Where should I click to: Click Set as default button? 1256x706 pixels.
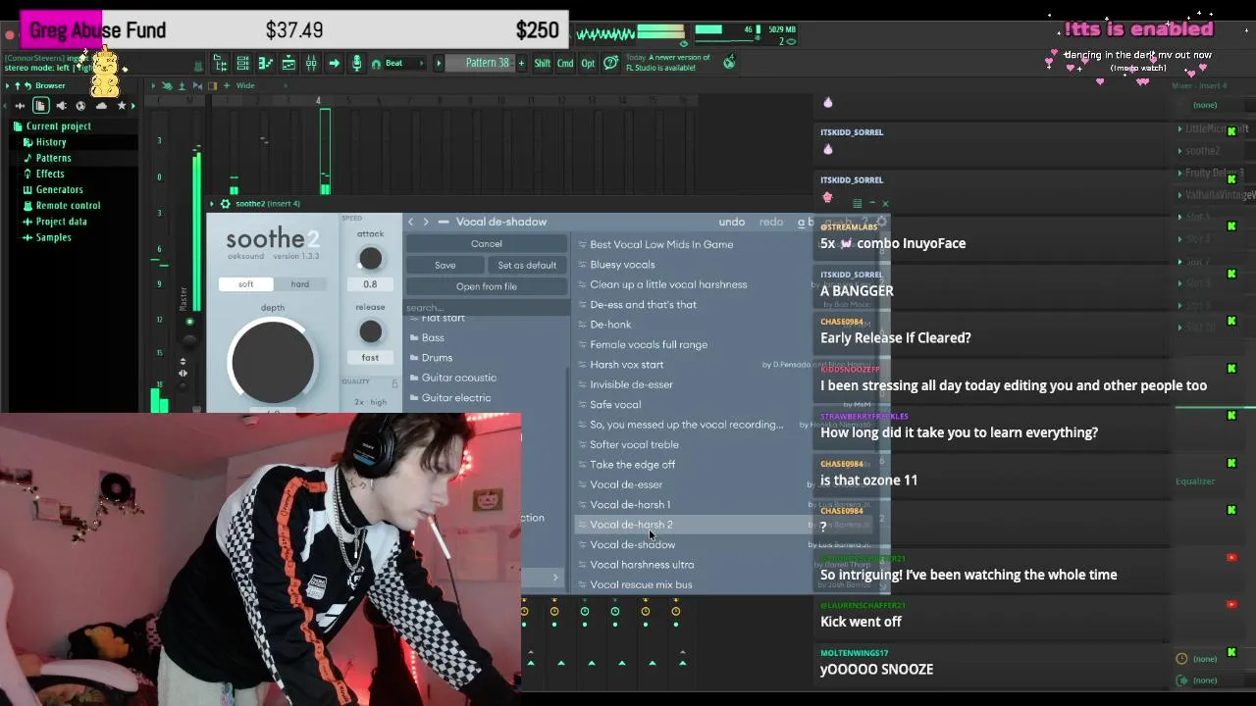point(527,266)
